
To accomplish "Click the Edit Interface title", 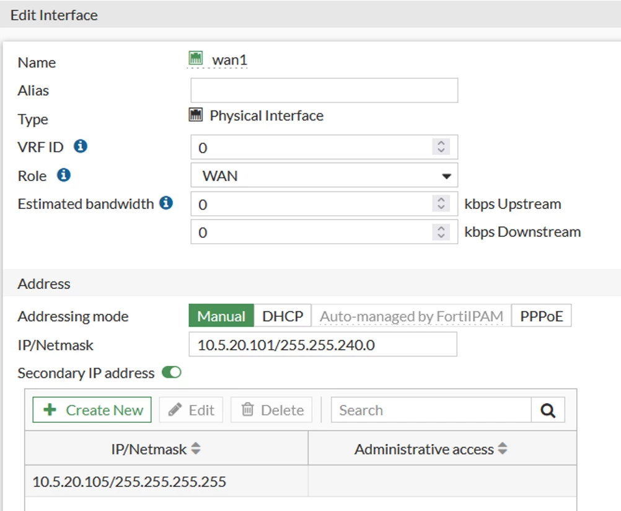I will (54, 15).
